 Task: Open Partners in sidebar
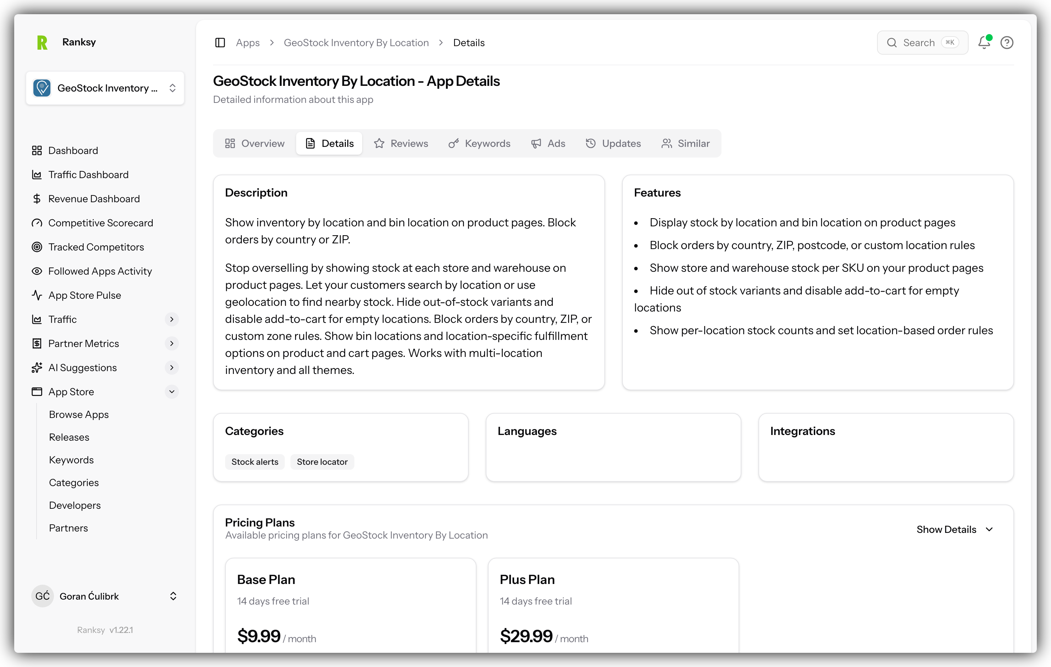point(69,528)
